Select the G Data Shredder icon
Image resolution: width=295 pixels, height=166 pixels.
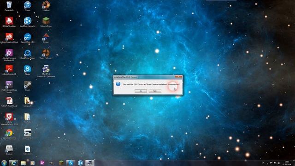[x=9, y=22]
